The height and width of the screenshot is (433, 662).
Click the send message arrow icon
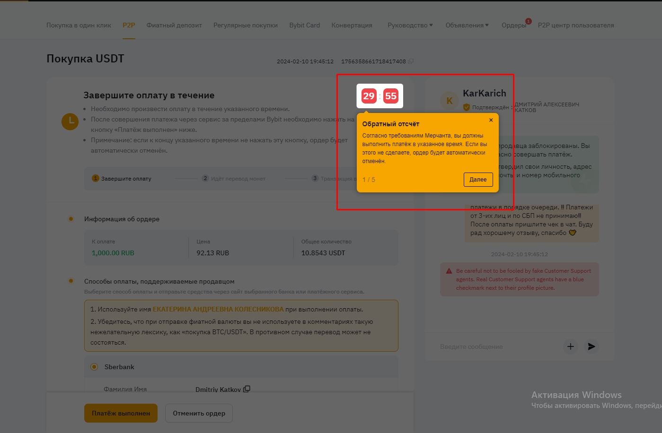click(x=591, y=346)
